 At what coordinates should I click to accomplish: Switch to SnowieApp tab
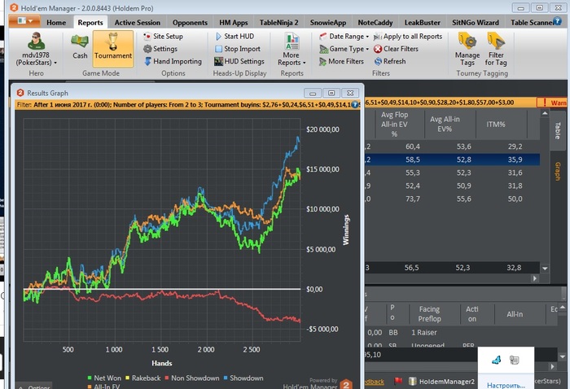pyautogui.click(x=328, y=23)
